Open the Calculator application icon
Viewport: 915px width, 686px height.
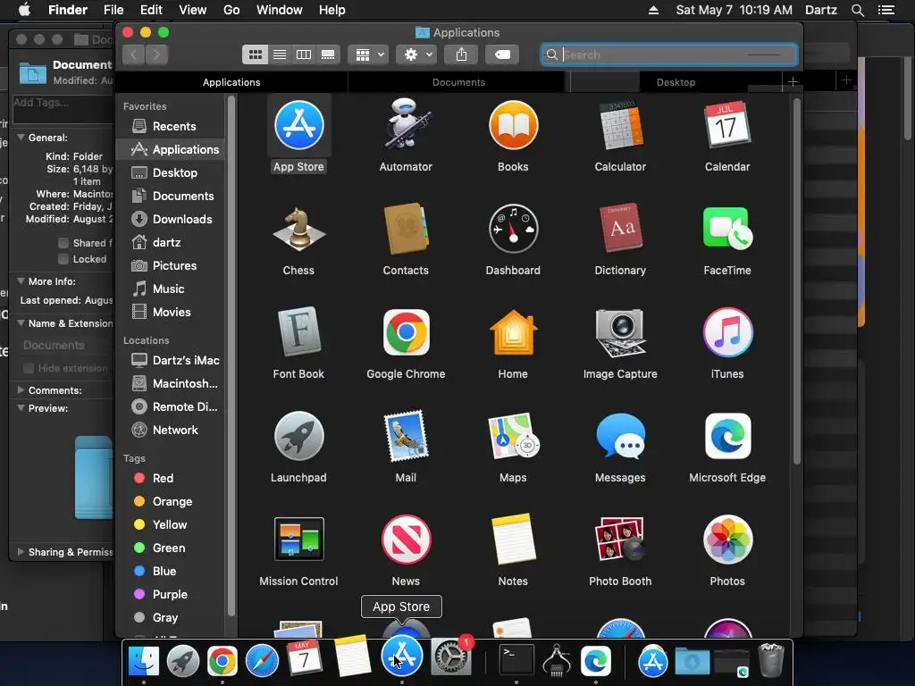click(x=620, y=125)
